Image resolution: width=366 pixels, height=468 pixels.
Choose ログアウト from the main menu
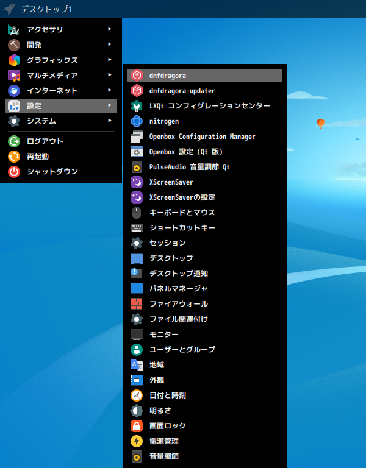(x=61, y=141)
